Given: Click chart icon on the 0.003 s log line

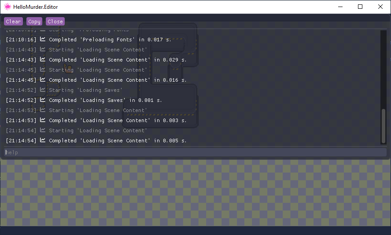Looking at the screenshot, I should pos(43,120).
